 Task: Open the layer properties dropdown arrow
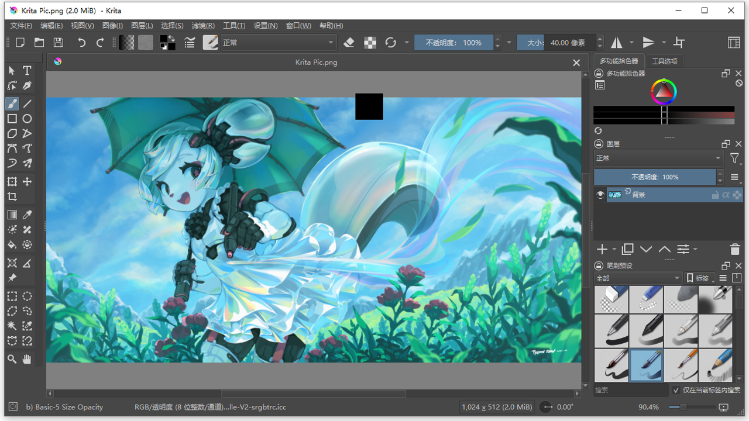695,250
